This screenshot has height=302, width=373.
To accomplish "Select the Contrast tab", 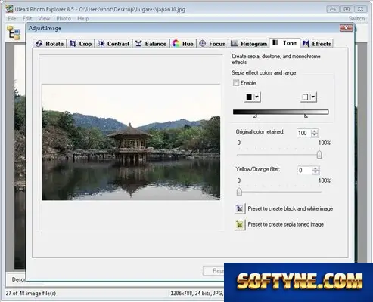I will 113,44.
